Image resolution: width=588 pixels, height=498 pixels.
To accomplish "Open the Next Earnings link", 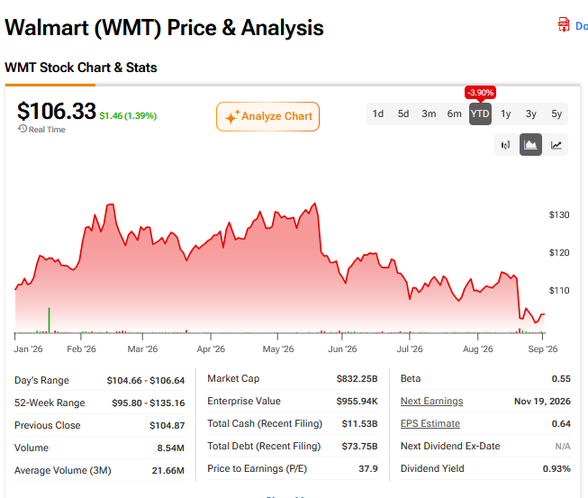I will [431, 401].
